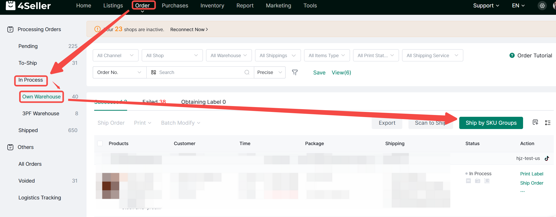Screen dimensions: 556x217
Task: Open the Batch Modify dropdown
Action: click(180, 123)
